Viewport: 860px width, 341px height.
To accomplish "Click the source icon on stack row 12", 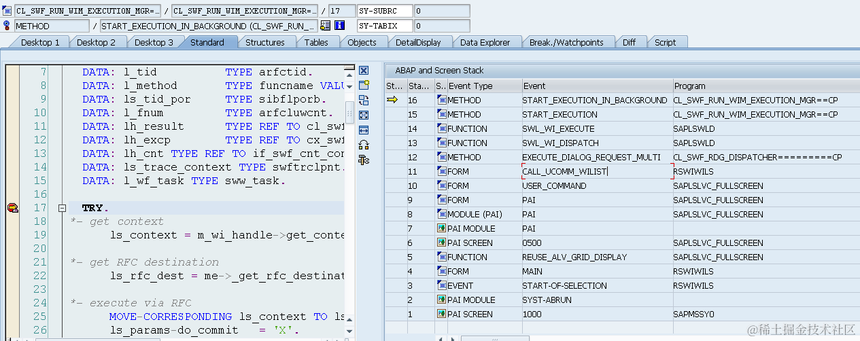I will (441, 157).
